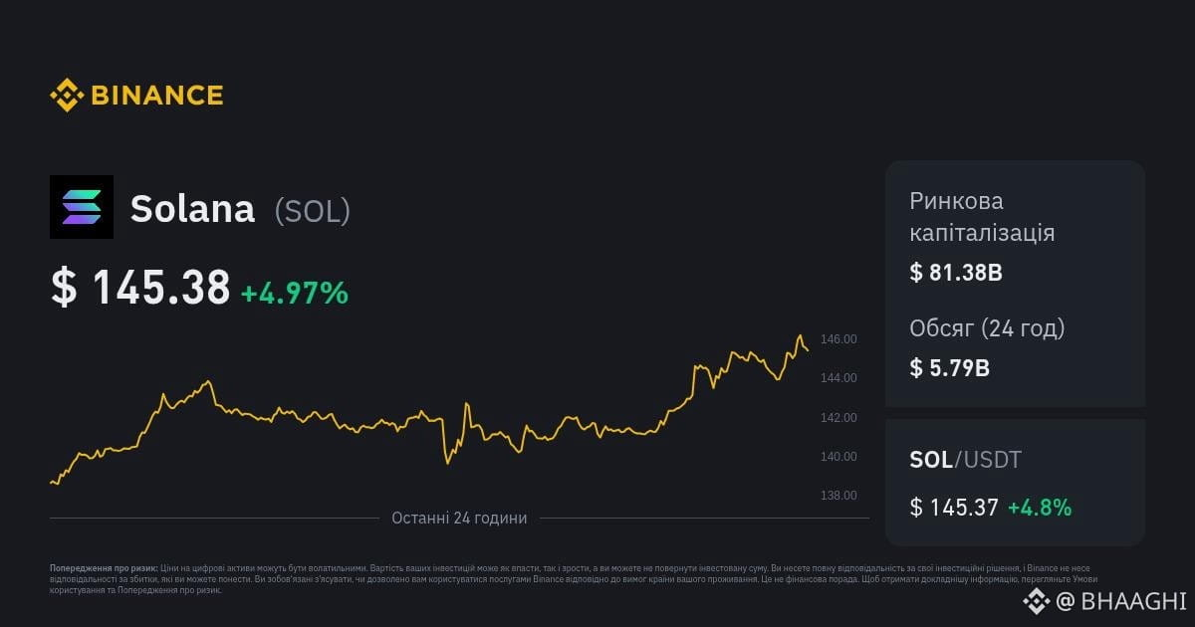Click the $ 145.37 pair price
The width and height of the screenshot is (1195, 627).
click(954, 508)
